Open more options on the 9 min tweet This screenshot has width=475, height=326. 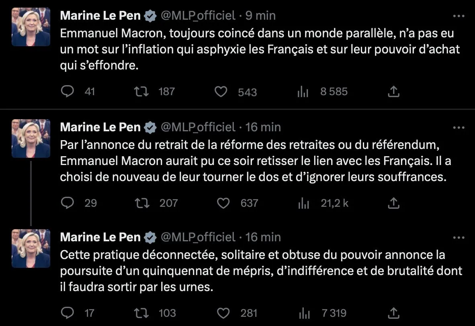tap(459, 16)
